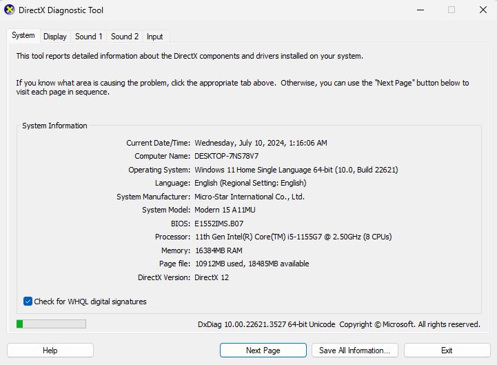497x365 pixels.
Task: Minimize the DirectX Diagnostic Tool window
Action: tap(420, 10)
